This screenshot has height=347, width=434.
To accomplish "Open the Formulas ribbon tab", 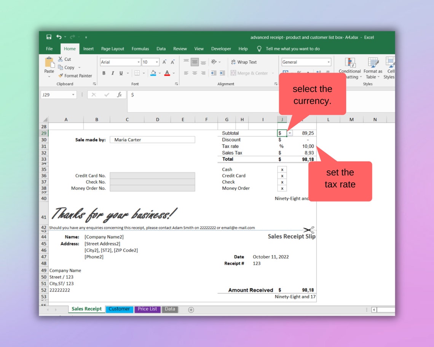I will [140, 49].
